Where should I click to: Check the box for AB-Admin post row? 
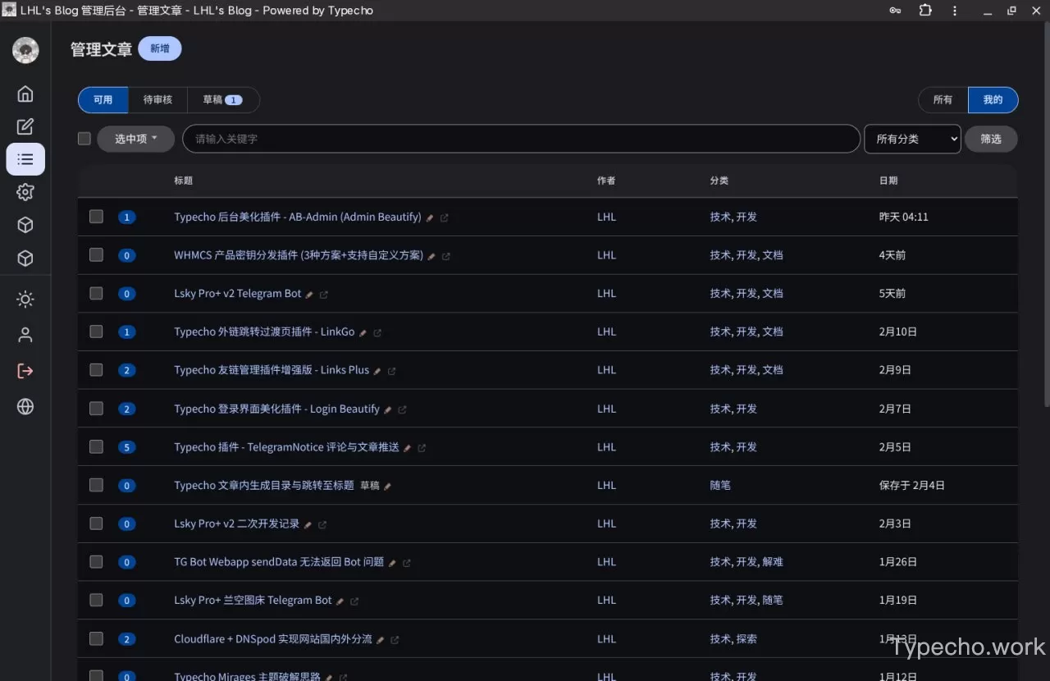(x=96, y=217)
